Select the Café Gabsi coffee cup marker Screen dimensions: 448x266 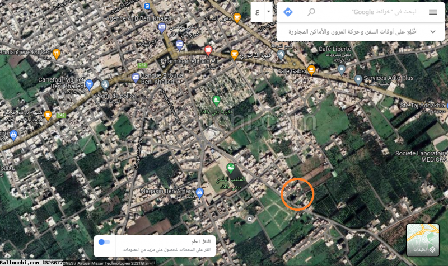[311, 70]
